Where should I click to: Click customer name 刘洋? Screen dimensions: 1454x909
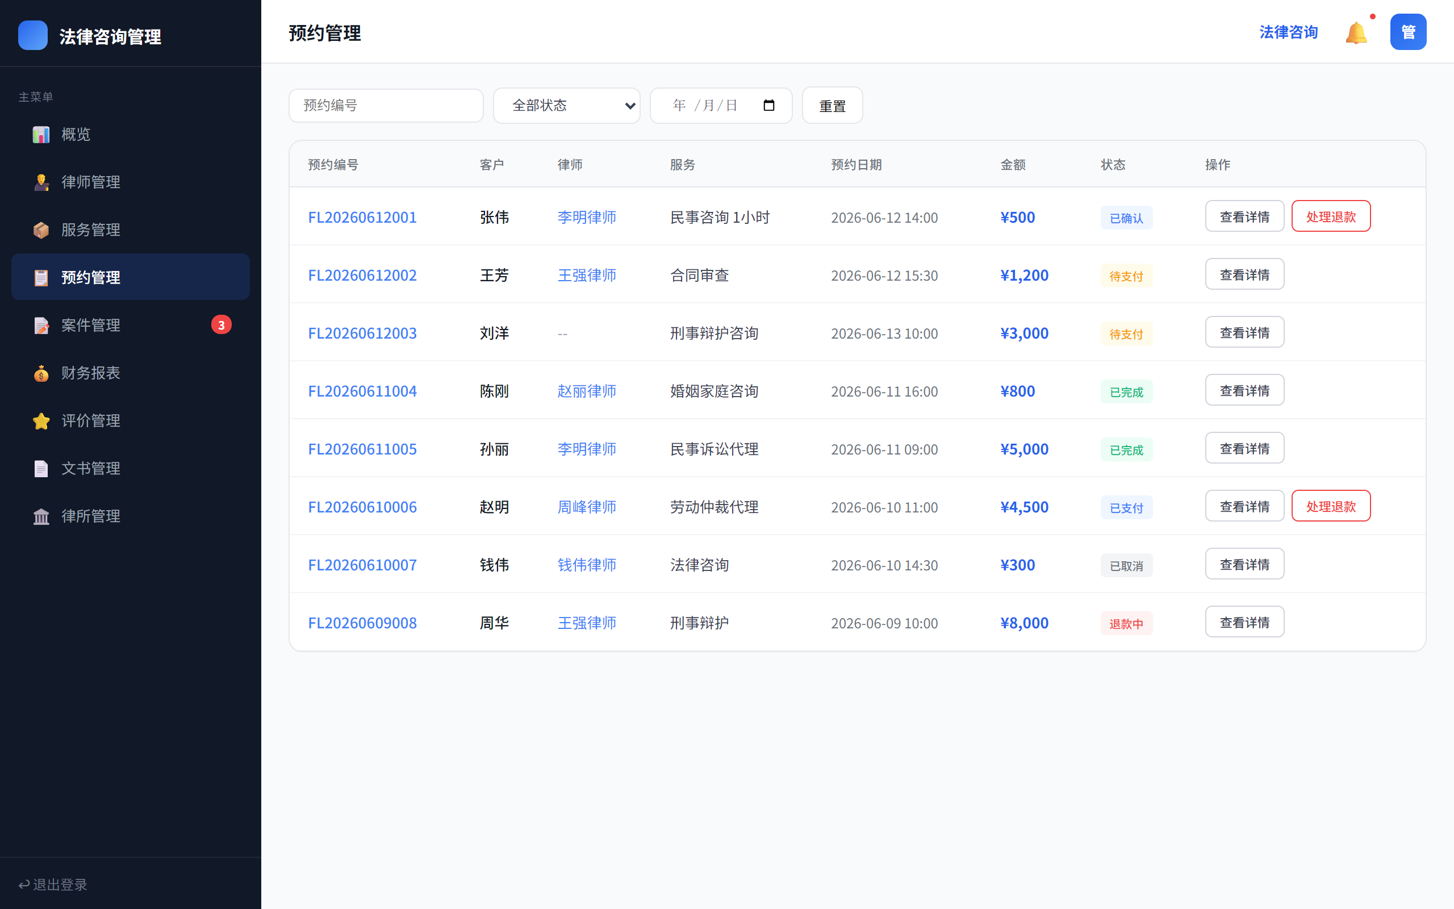click(x=494, y=333)
